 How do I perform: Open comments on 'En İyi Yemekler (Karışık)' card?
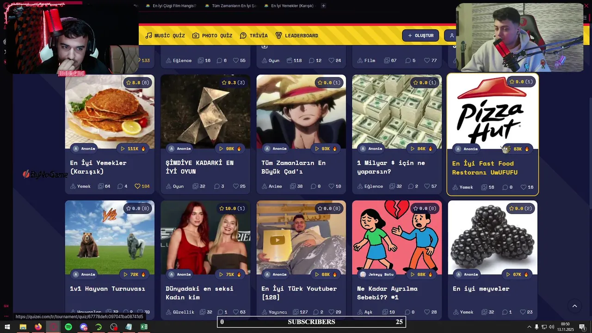(120, 186)
